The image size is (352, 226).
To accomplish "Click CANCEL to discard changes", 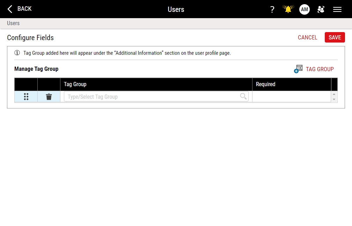I will (x=307, y=37).
